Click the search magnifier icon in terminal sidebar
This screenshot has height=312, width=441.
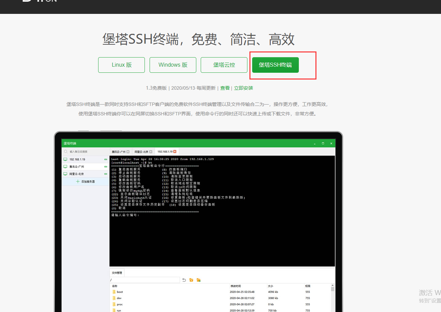(x=66, y=152)
